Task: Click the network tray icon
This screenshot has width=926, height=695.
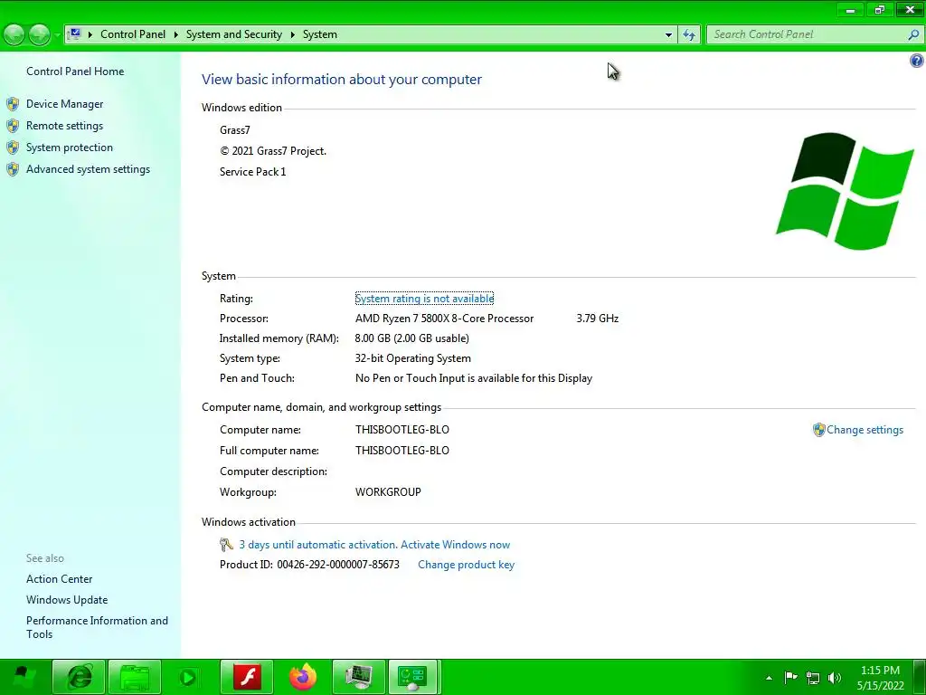Action: click(x=813, y=678)
